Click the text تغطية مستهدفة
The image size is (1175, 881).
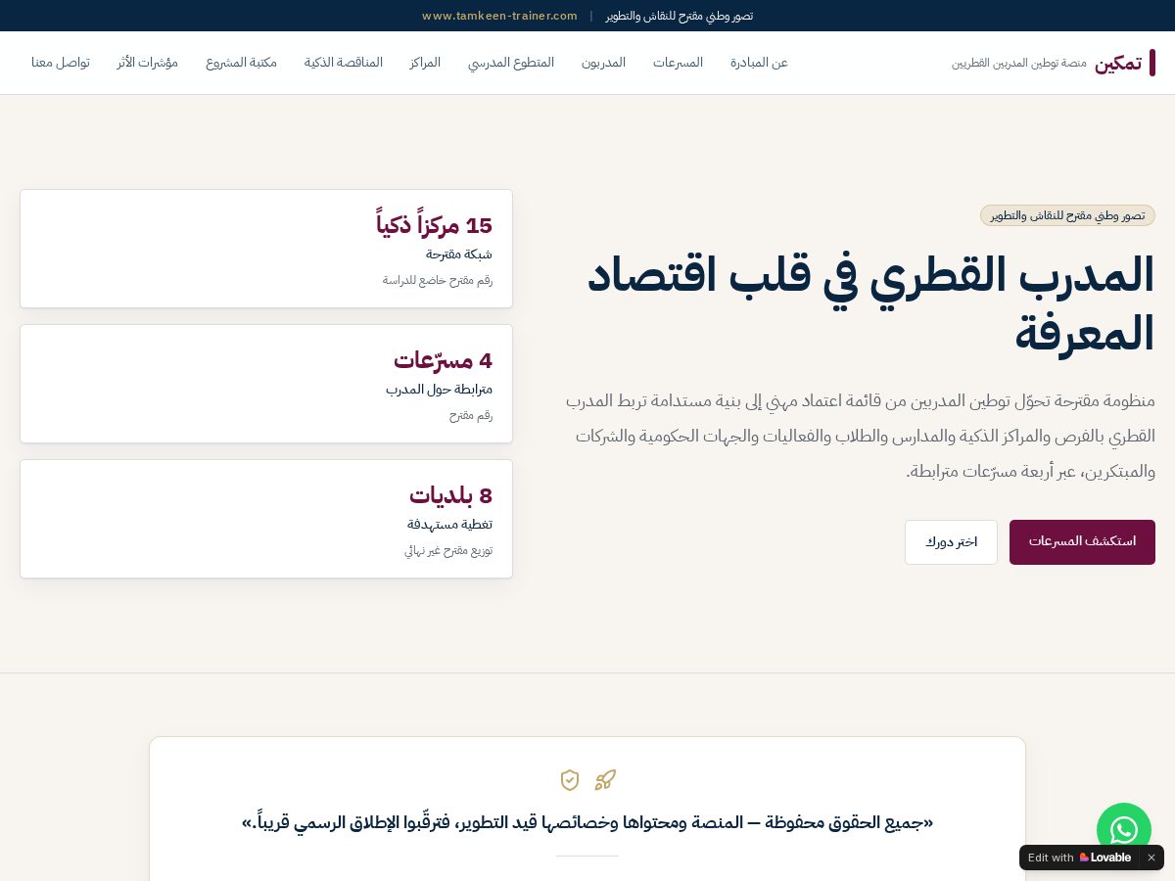(x=450, y=525)
